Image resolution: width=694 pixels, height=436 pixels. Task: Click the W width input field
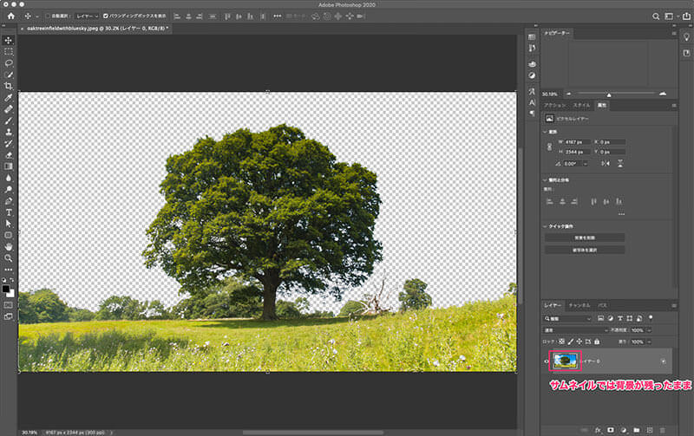coord(577,142)
